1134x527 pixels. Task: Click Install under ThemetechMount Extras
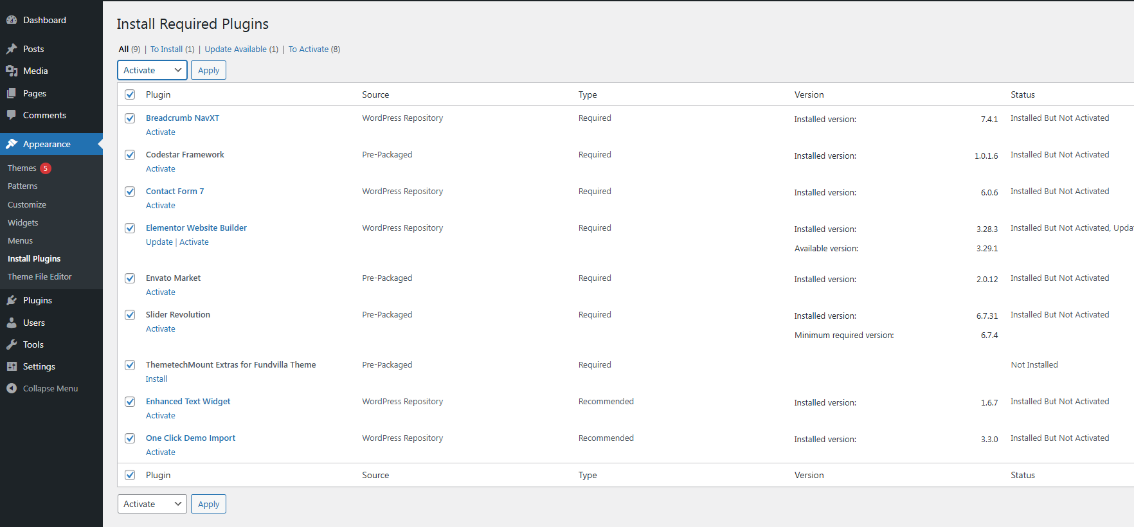[156, 379]
